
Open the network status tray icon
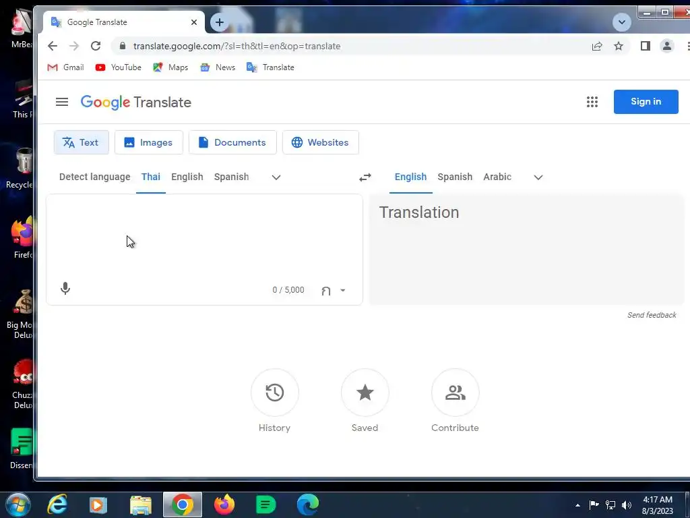[x=610, y=505]
